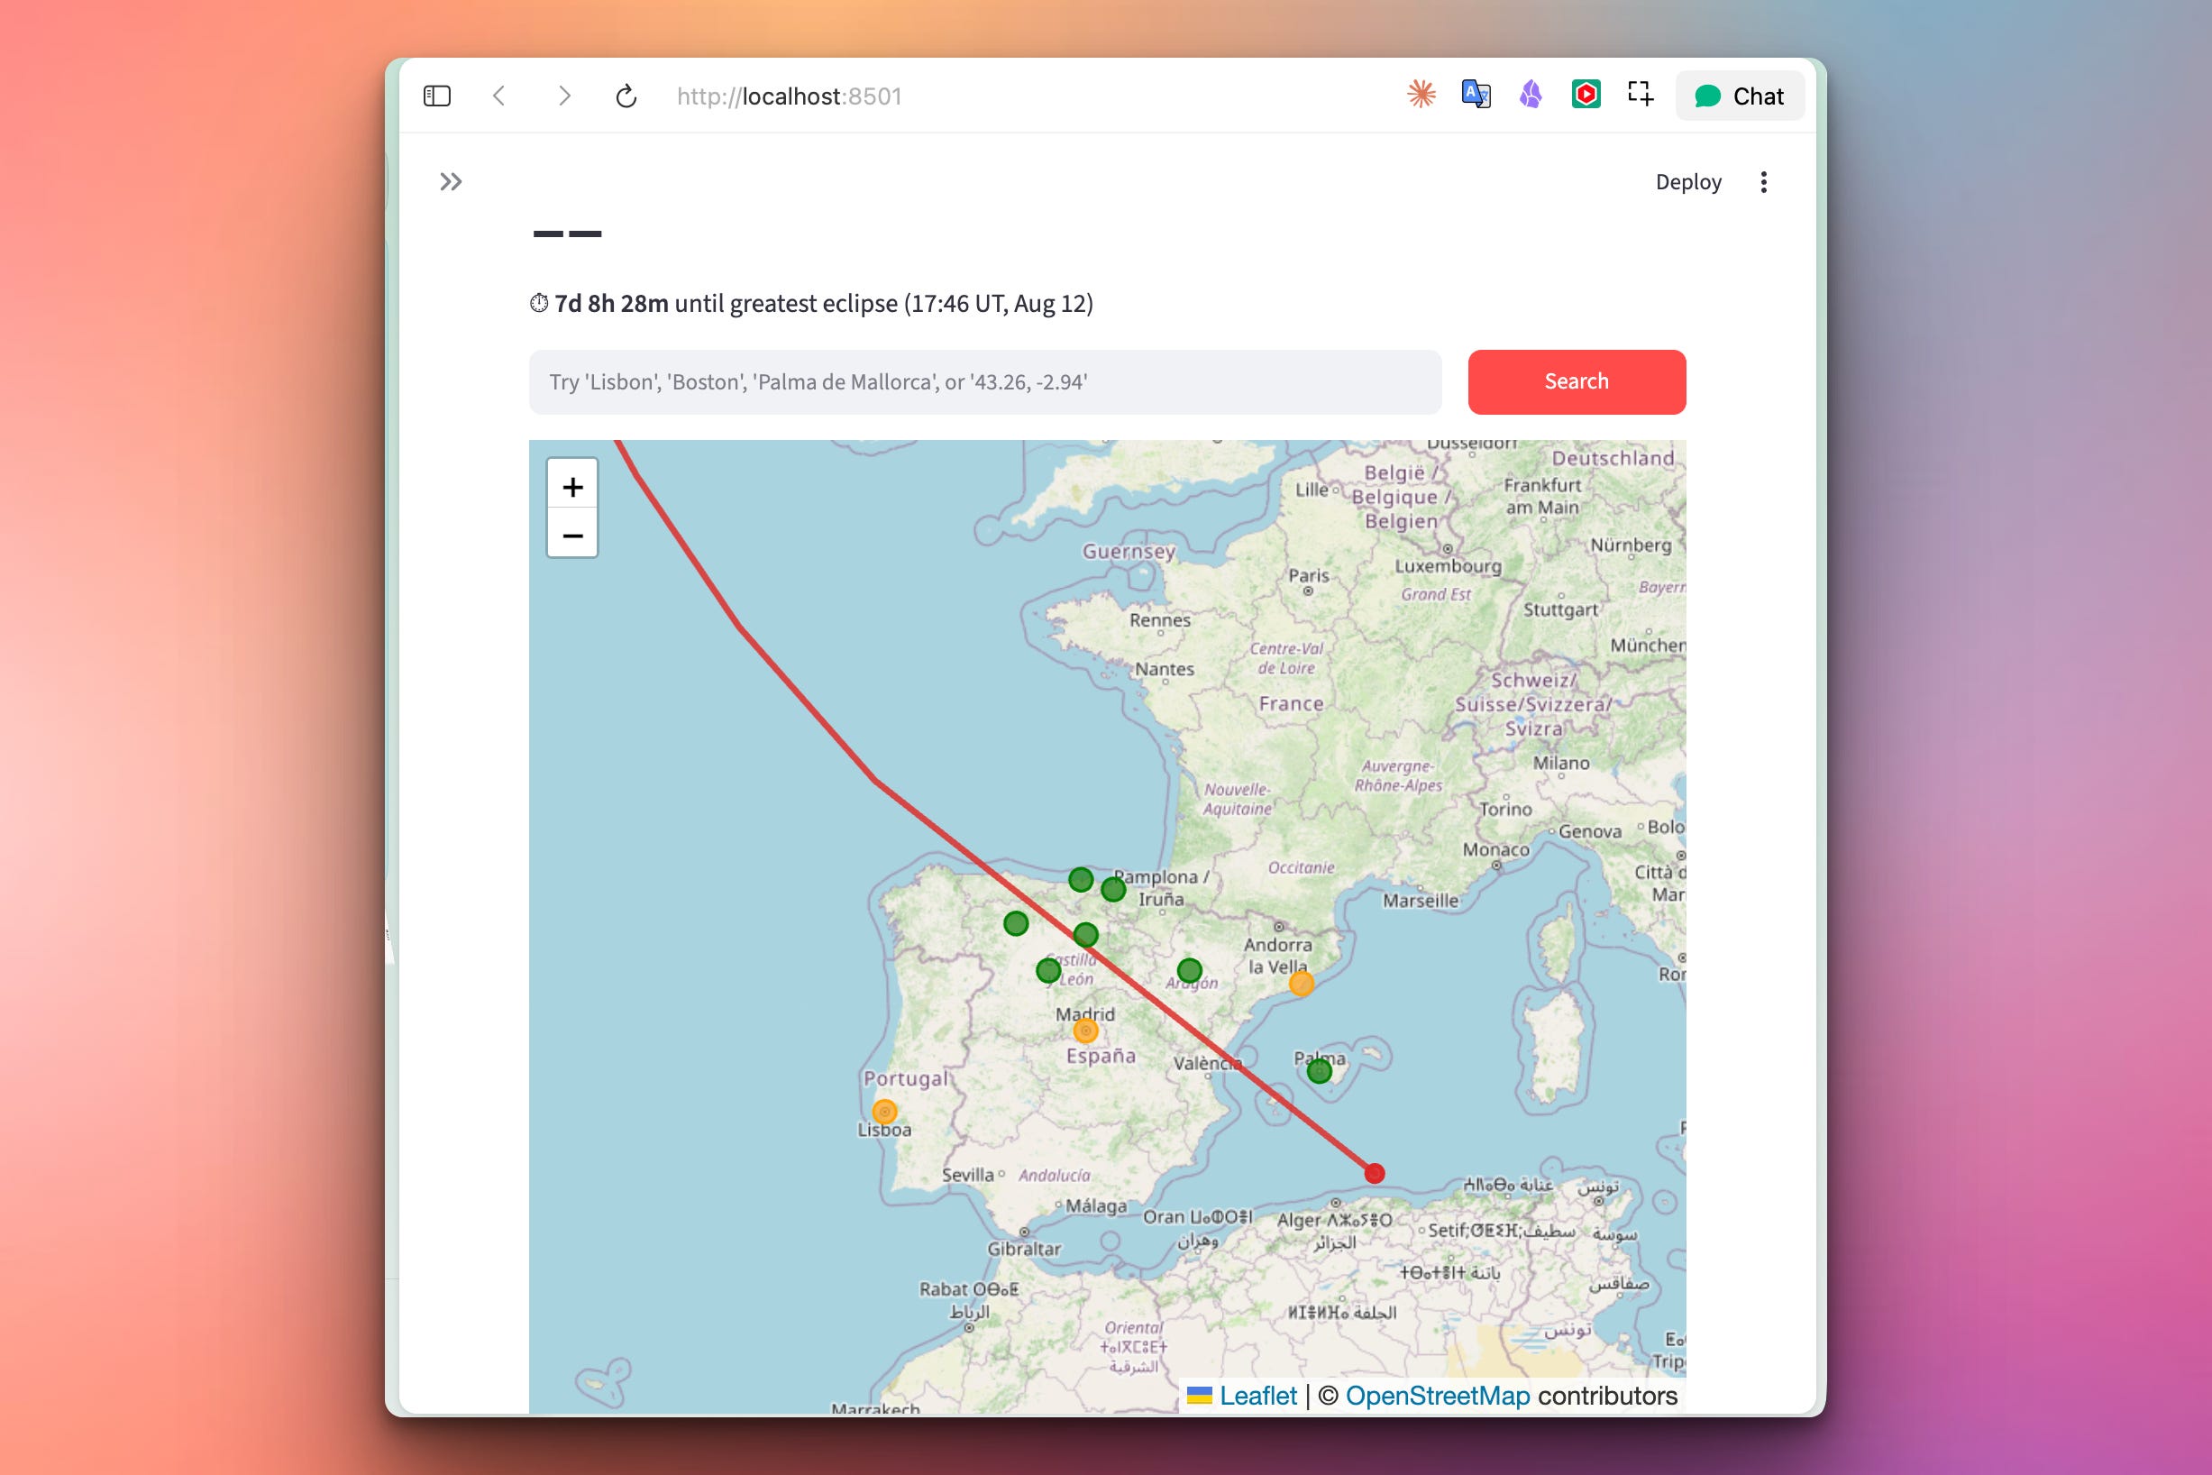
Task: Click the green marker above the Aragón label
Action: point(1190,970)
